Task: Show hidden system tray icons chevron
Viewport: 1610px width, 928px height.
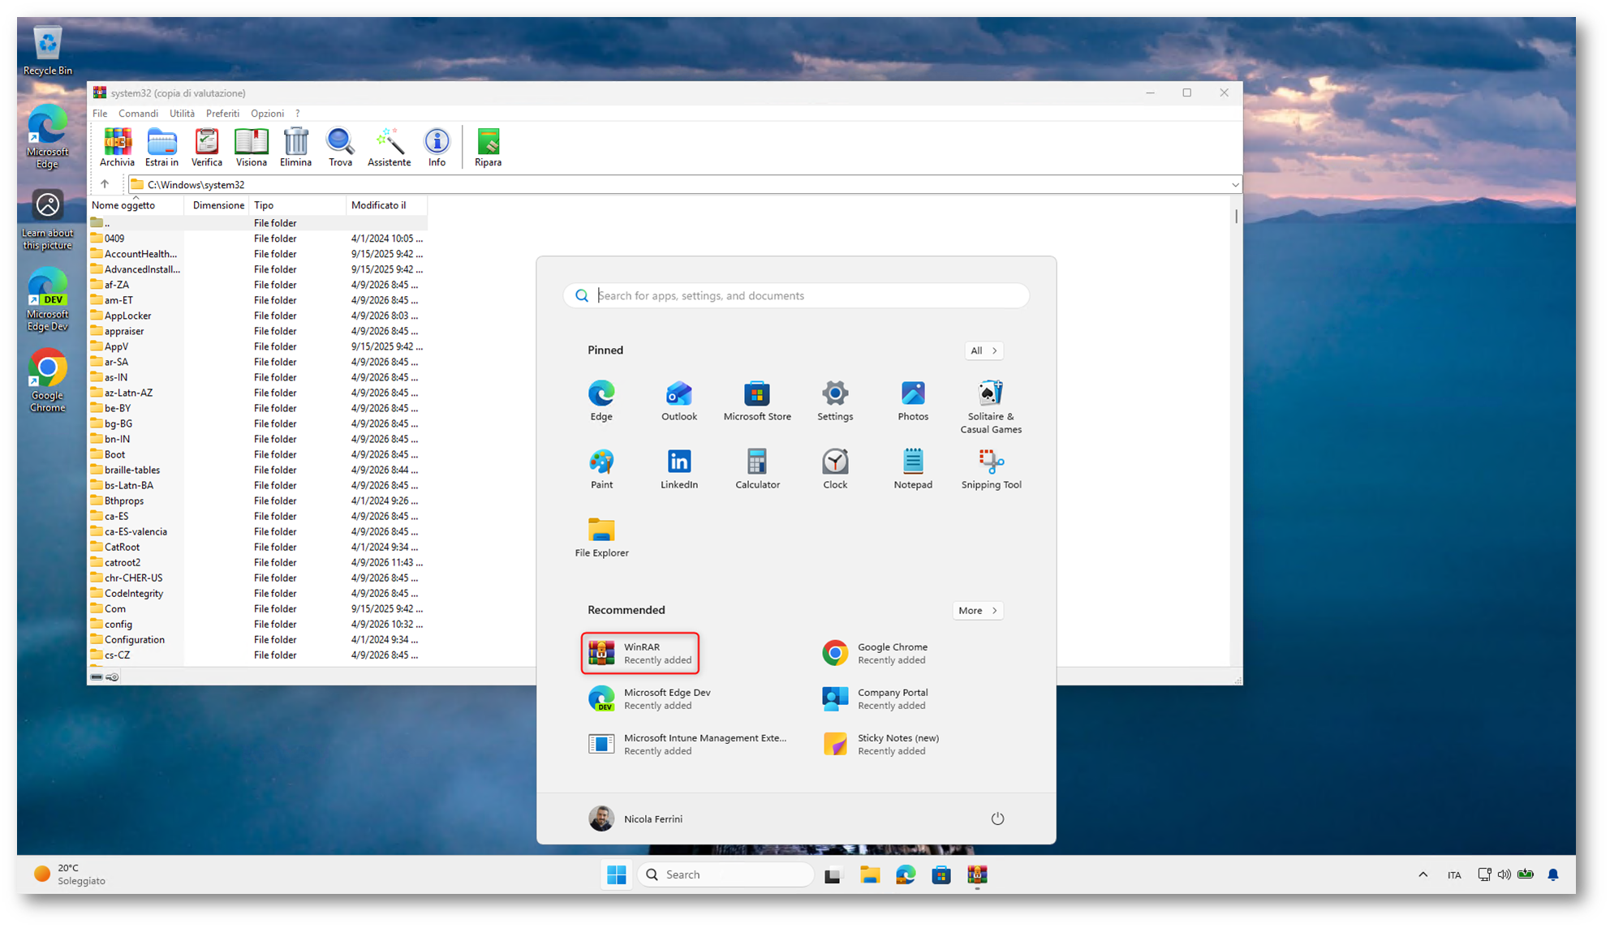Action: pyautogui.click(x=1423, y=874)
